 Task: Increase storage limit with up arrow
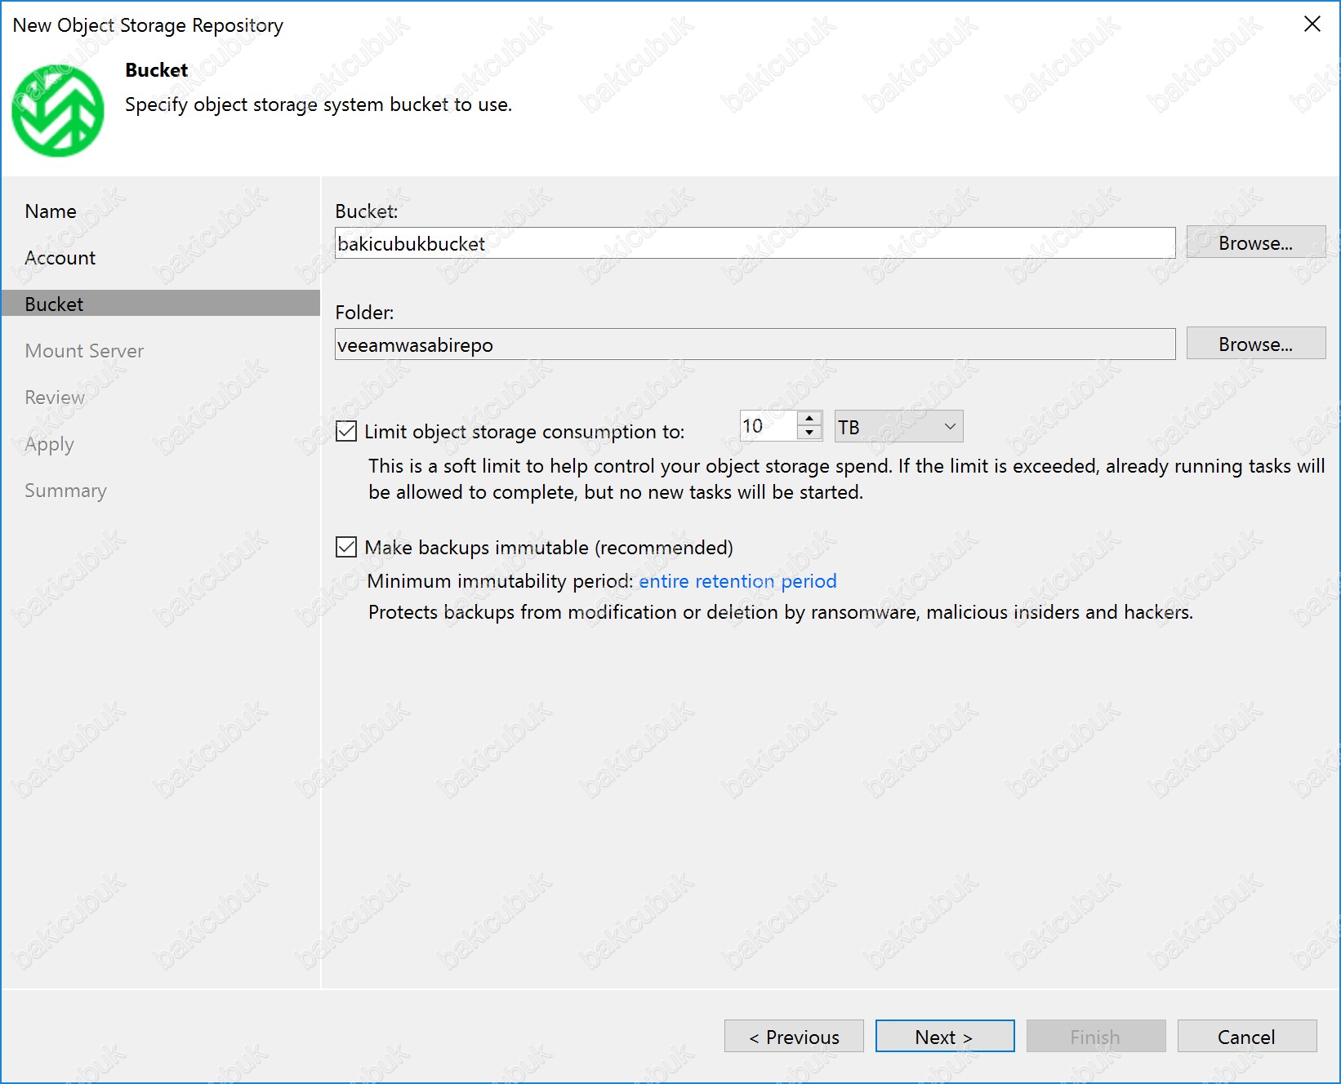pos(809,419)
